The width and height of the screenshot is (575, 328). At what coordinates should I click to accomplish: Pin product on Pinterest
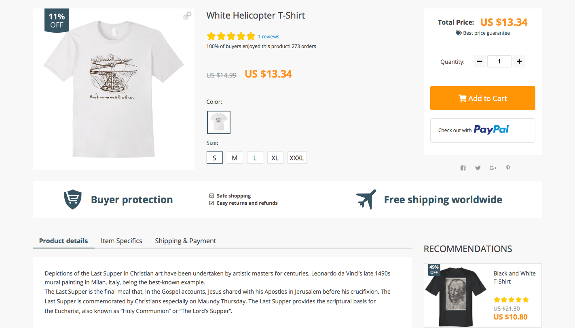pos(508,168)
